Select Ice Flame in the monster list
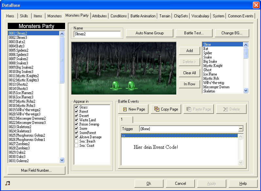 click(x=222, y=74)
